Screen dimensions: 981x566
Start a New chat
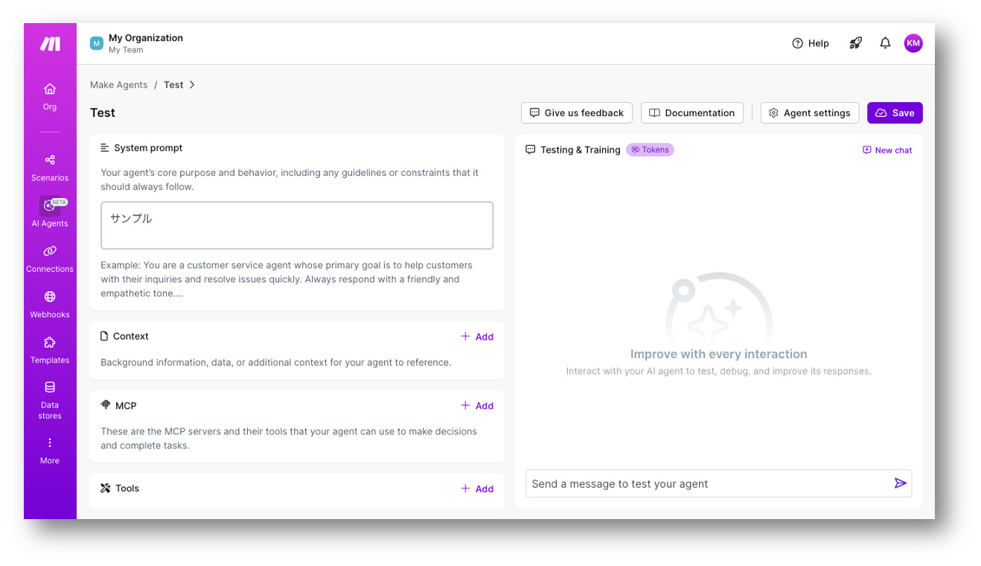click(887, 150)
